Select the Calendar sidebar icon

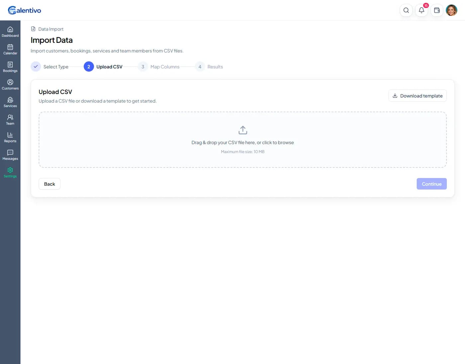(x=10, y=49)
